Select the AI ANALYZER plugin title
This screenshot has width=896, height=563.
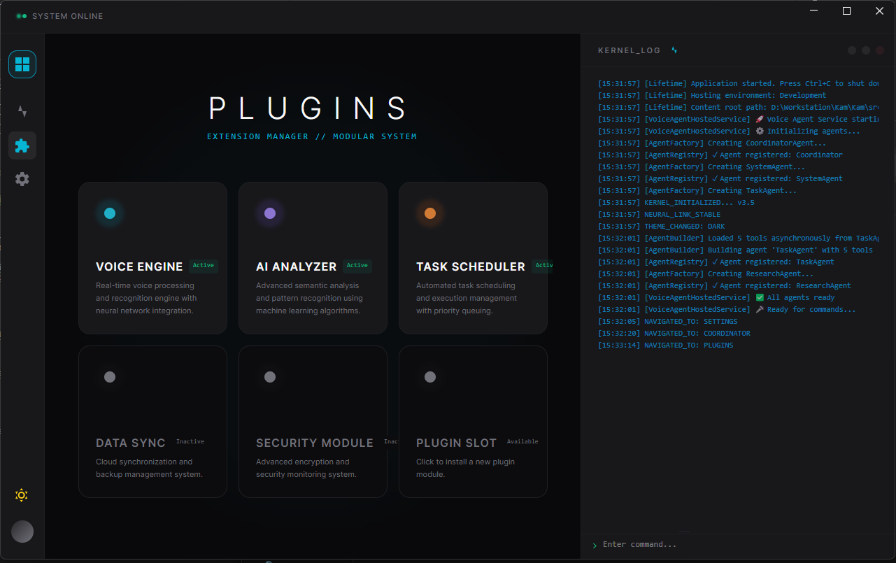tap(296, 266)
